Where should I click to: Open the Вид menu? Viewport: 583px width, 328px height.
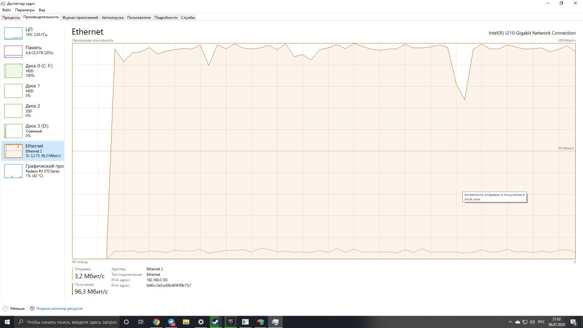click(42, 10)
